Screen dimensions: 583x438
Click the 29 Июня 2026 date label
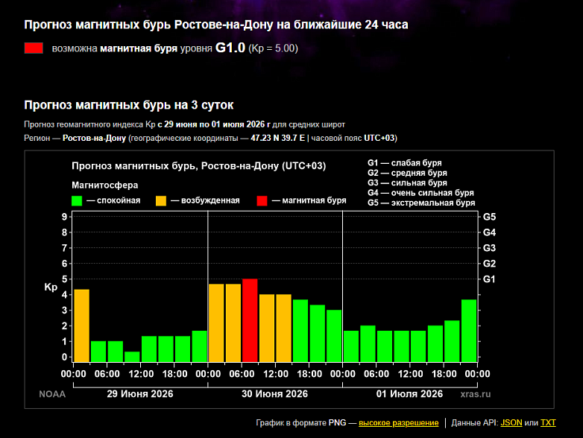pyautogui.click(x=140, y=394)
